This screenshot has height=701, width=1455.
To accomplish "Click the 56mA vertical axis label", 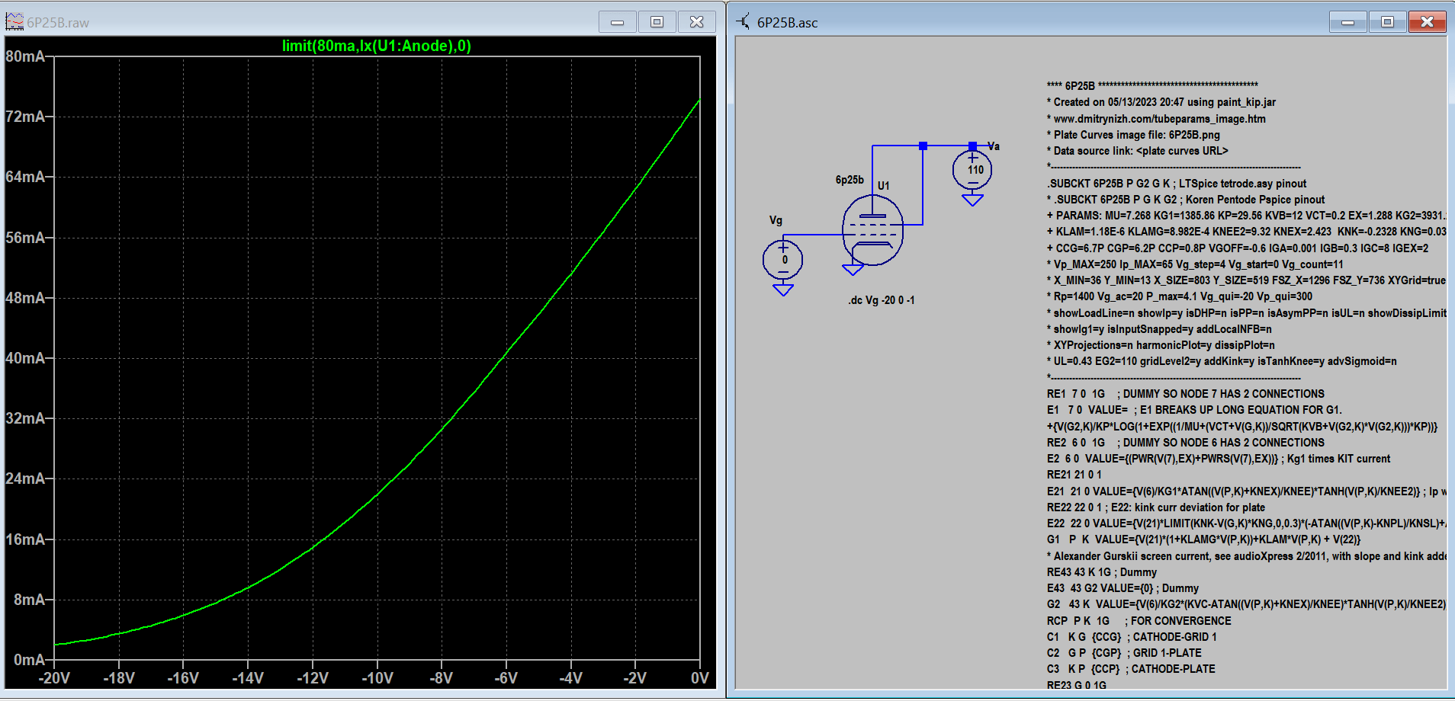I will (25, 238).
